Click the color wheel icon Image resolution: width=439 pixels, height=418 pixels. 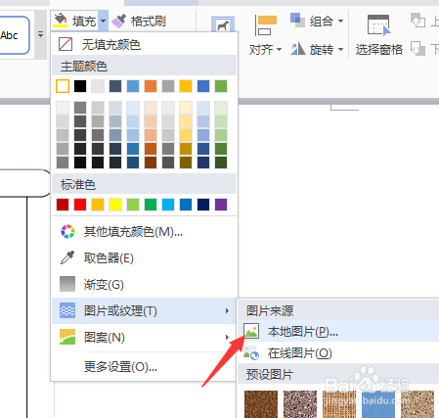[67, 232]
